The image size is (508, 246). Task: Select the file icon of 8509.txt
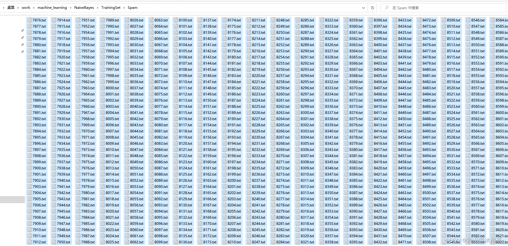[x=444, y=20]
